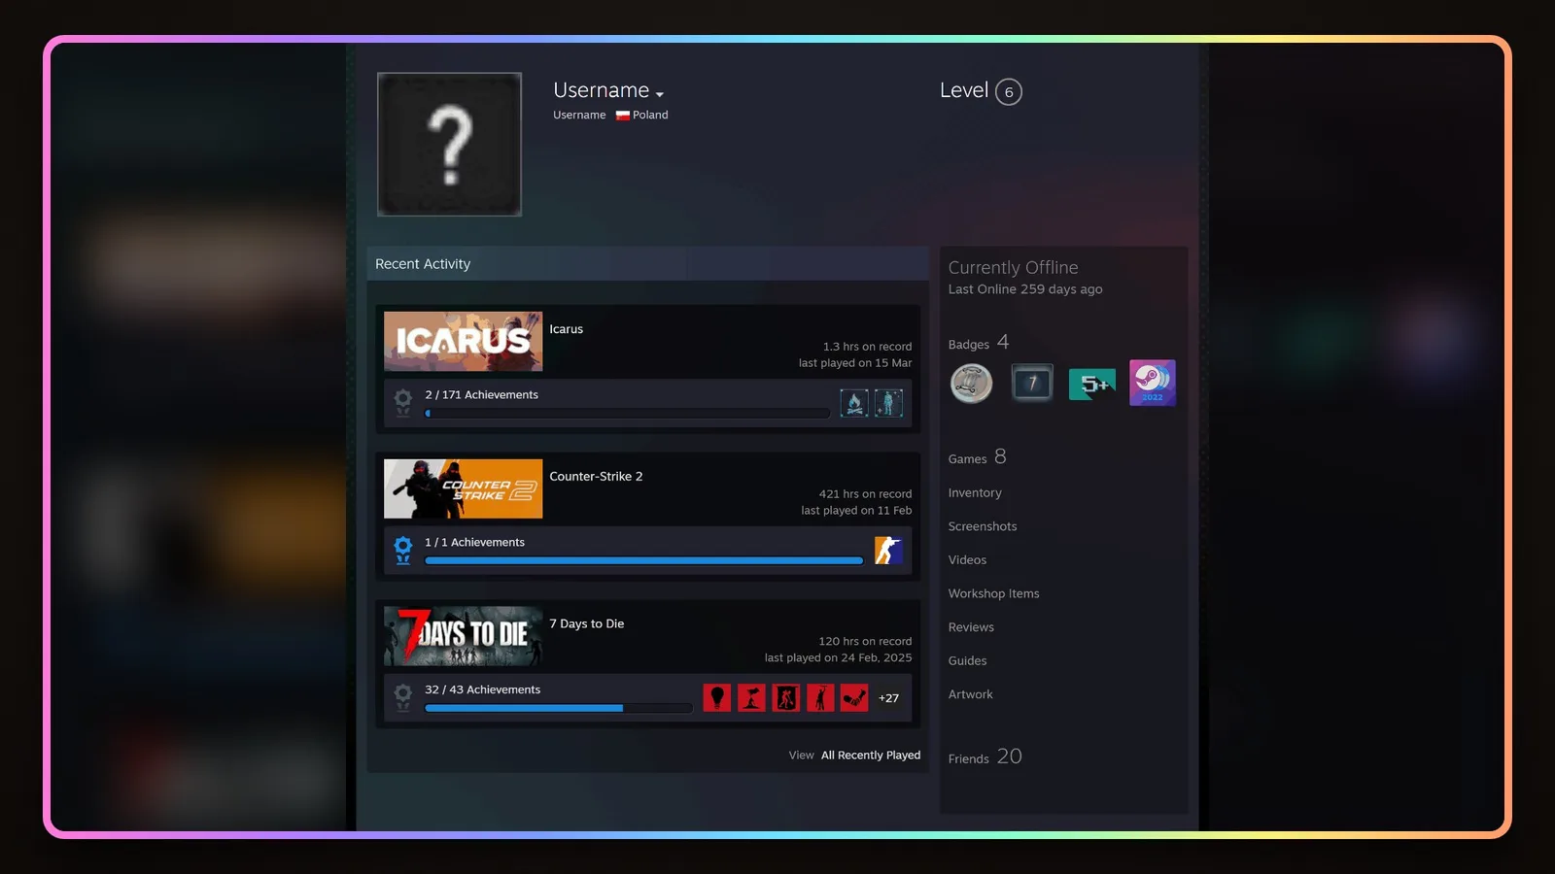Go to Screenshots

point(983,526)
